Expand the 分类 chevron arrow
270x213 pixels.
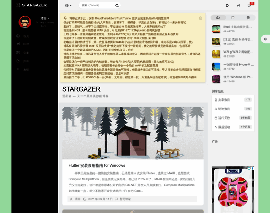click(x=52, y=53)
